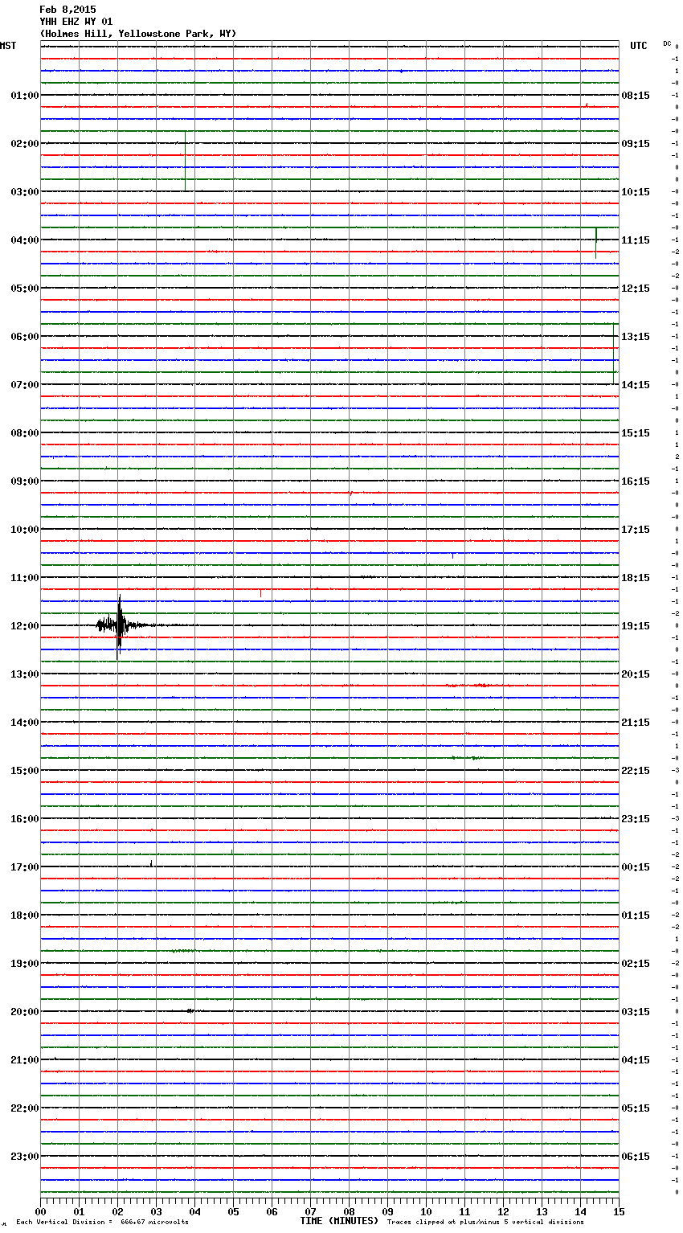683x1233 pixels.
Task: Select the 09:00 MST time label
Action: coord(25,481)
